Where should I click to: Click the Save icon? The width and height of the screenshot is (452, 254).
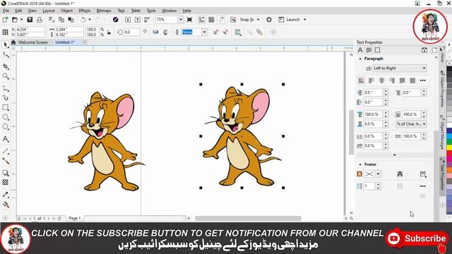[x=30, y=20]
